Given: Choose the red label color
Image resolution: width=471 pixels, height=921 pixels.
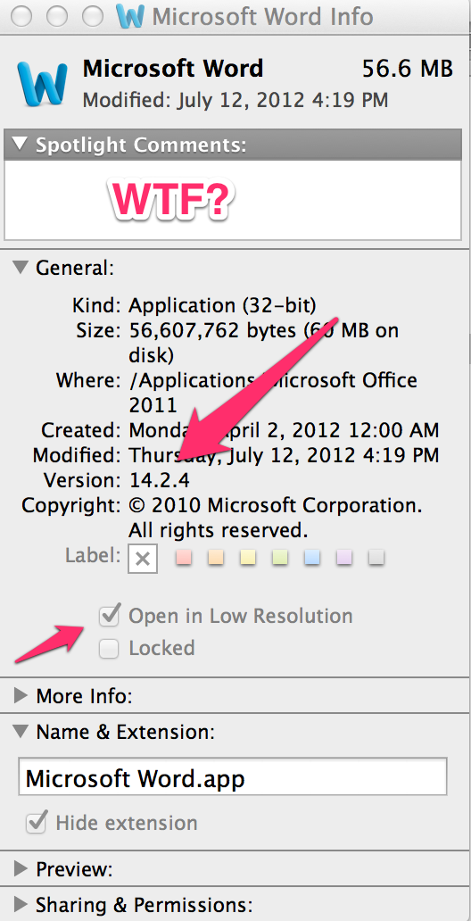Looking at the screenshot, I should tap(185, 558).
